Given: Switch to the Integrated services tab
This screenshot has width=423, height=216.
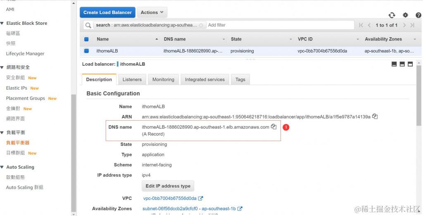Looking at the screenshot, I should (205, 80).
